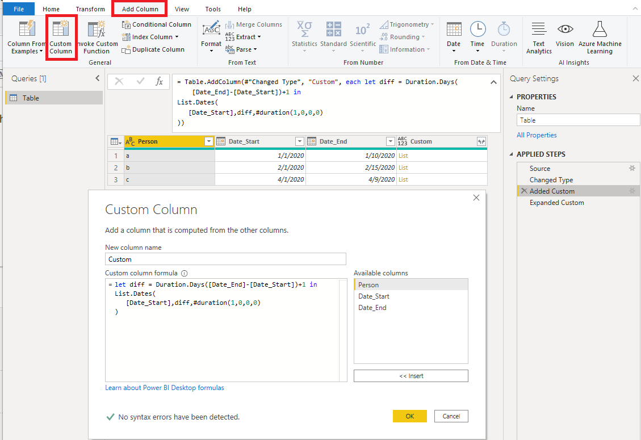This screenshot has height=440, width=641.
Task: Open the Index Column dropdown arrow
Action: tap(177, 37)
